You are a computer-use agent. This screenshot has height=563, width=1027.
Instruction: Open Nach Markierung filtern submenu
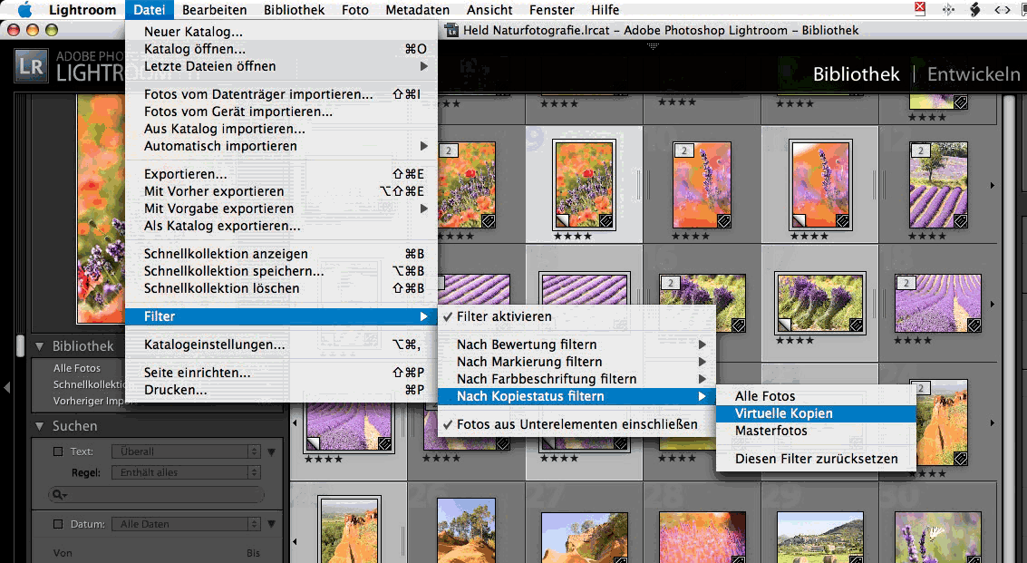[x=576, y=362]
